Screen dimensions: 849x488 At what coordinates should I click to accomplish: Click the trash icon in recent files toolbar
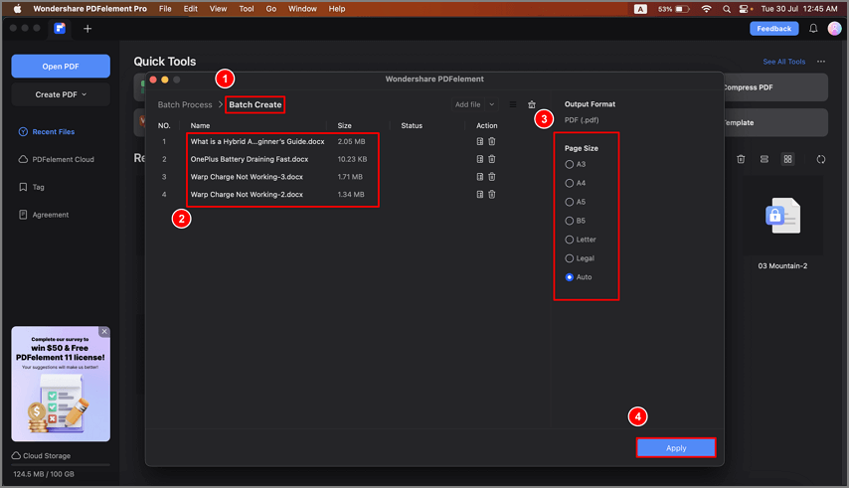click(x=741, y=159)
